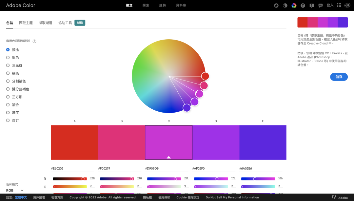Screen dimensions: 354x201
Task: Click the white triangle on swatch C
Action: [169, 157]
